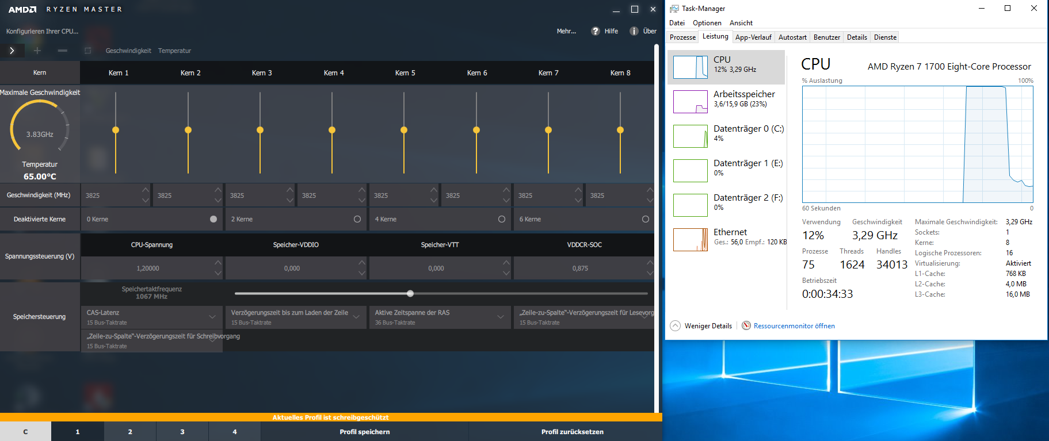Screen dimensions: 1049x441
Task: Click the AMD Ryzen Master logo
Action: point(65,9)
